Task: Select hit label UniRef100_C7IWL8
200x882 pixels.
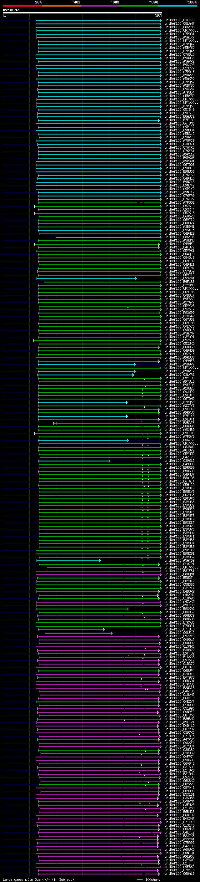Action: (179, 629)
